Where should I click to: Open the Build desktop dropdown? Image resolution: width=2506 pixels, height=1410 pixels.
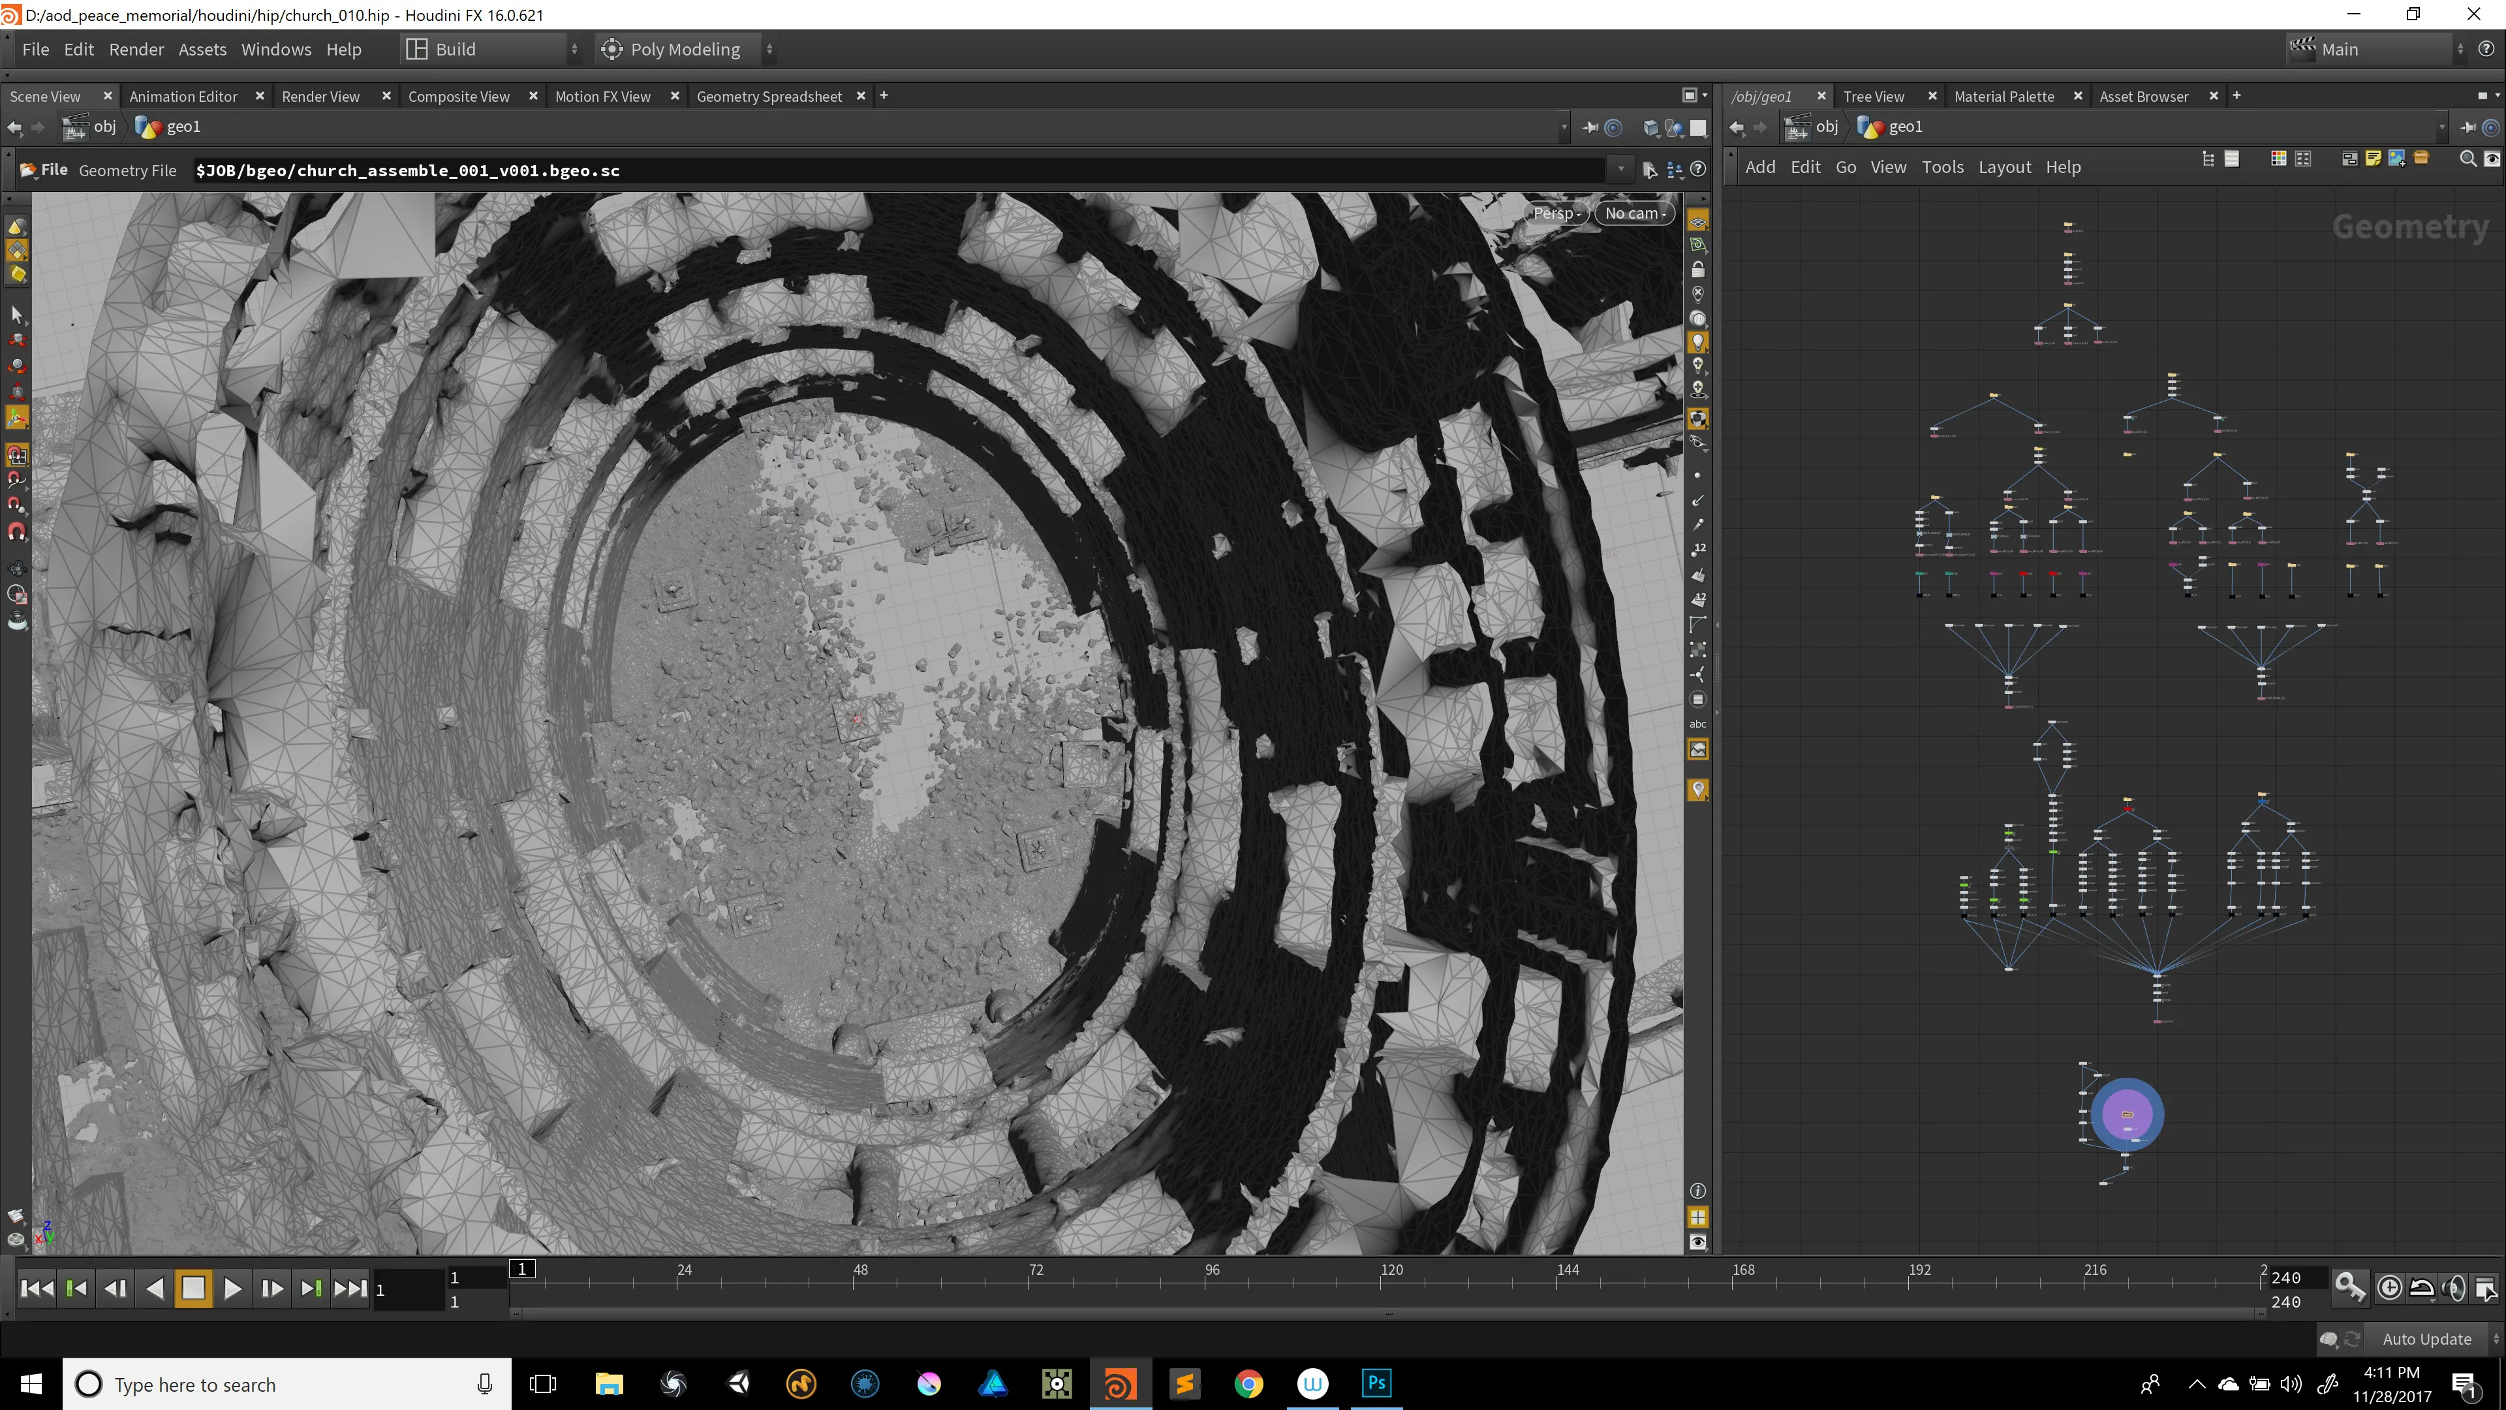492,50
